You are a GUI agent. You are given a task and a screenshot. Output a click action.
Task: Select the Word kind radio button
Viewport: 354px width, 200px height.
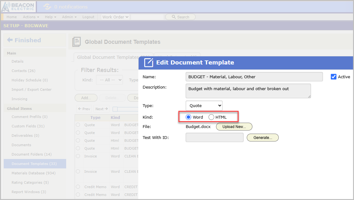tap(188, 117)
